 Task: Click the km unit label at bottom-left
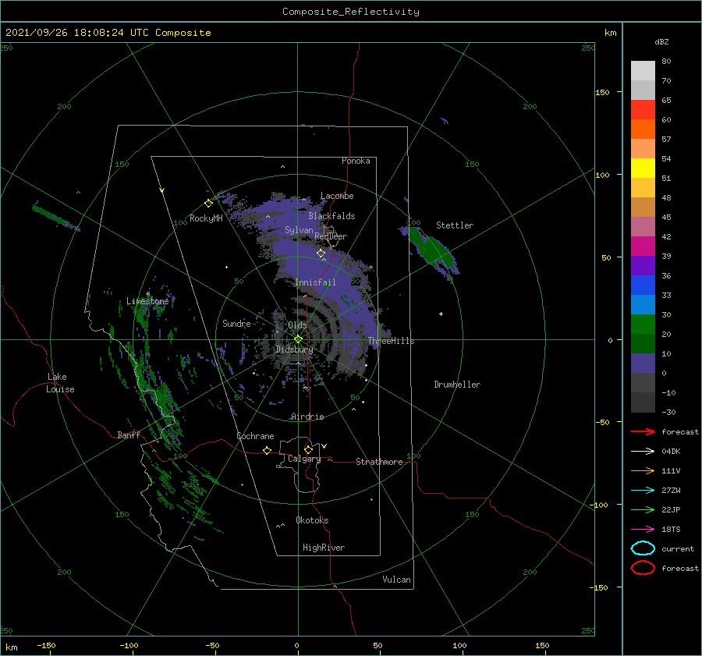(12, 647)
